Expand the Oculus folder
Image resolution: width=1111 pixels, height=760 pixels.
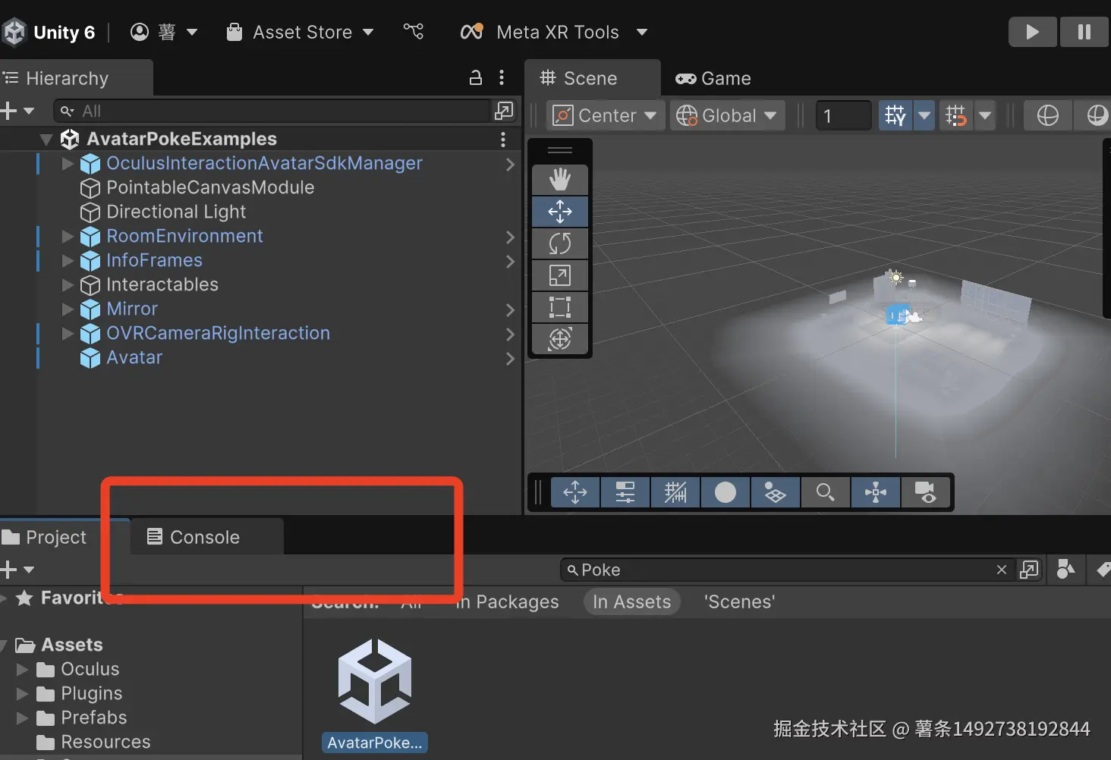pyautogui.click(x=23, y=670)
